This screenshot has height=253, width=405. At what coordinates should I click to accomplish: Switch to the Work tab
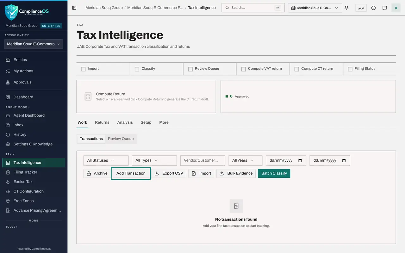pyautogui.click(x=82, y=122)
